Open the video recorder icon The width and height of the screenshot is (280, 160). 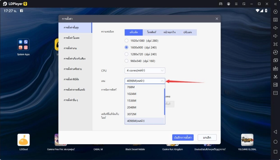coord(275,85)
